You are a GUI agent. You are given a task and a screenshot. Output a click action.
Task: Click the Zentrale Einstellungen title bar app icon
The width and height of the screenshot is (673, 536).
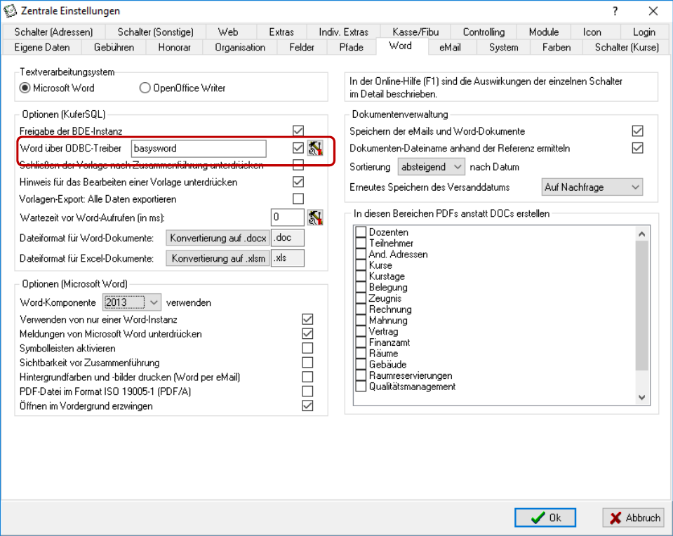pyautogui.click(x=10, y=11)
